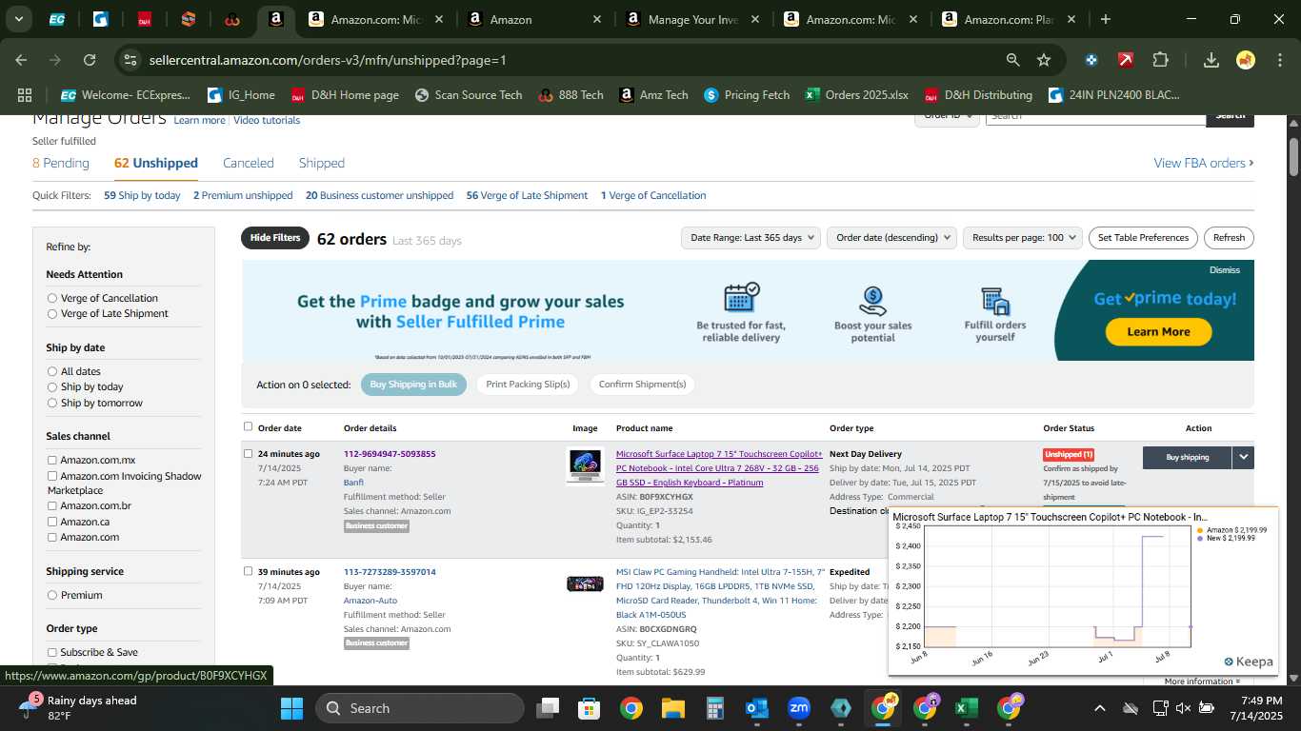1301x731 pixels.
Task: Select Verge of Late Shipment radio filter
Action: (x=52, y=313)
